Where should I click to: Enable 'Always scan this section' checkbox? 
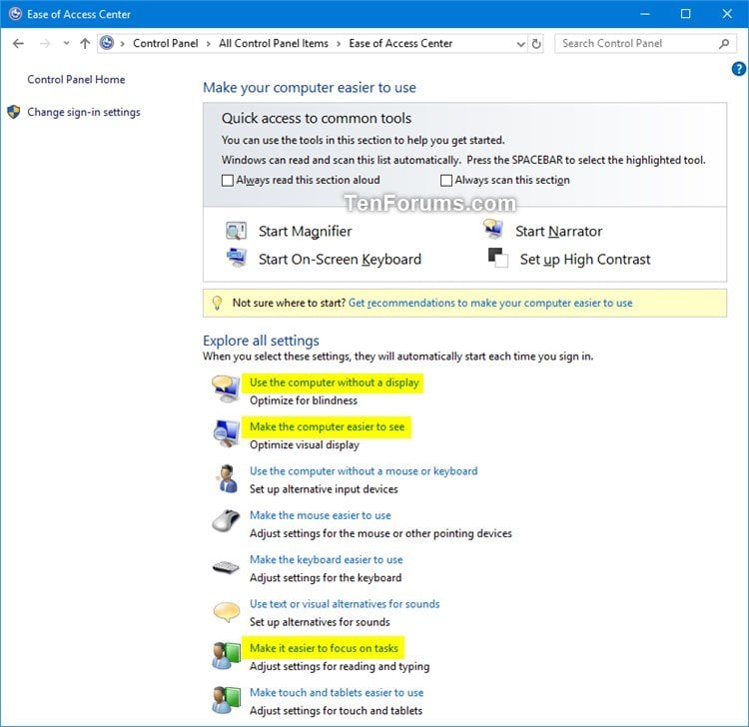446,180
